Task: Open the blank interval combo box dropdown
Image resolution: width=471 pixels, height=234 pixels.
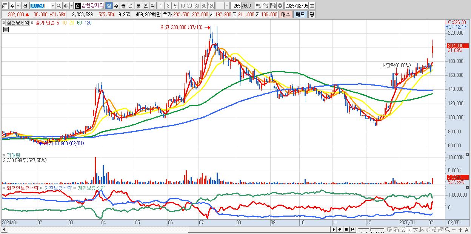Action: click(227, 6)
